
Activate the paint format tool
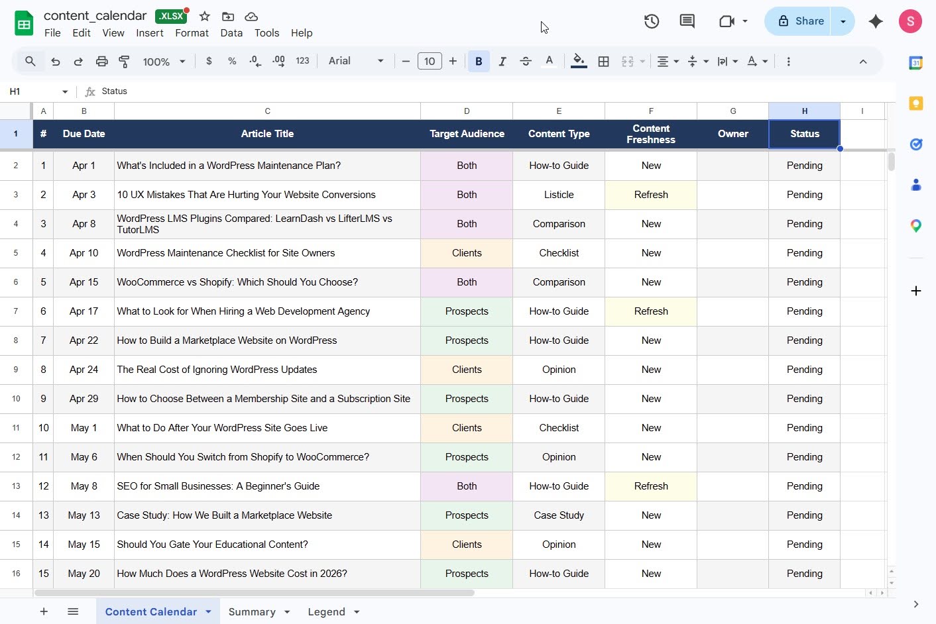click(124, 62)
